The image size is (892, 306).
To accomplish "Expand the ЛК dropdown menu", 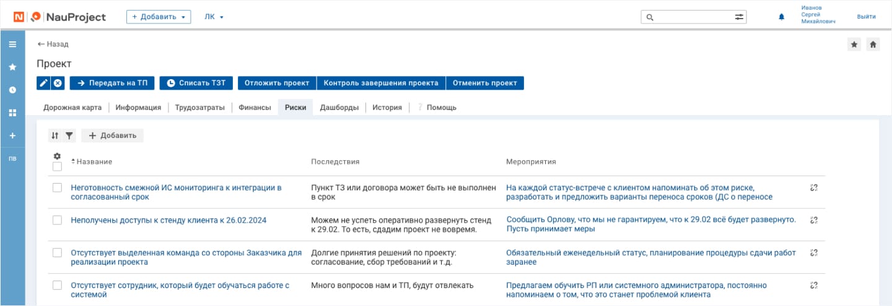I will pos(214,17).
